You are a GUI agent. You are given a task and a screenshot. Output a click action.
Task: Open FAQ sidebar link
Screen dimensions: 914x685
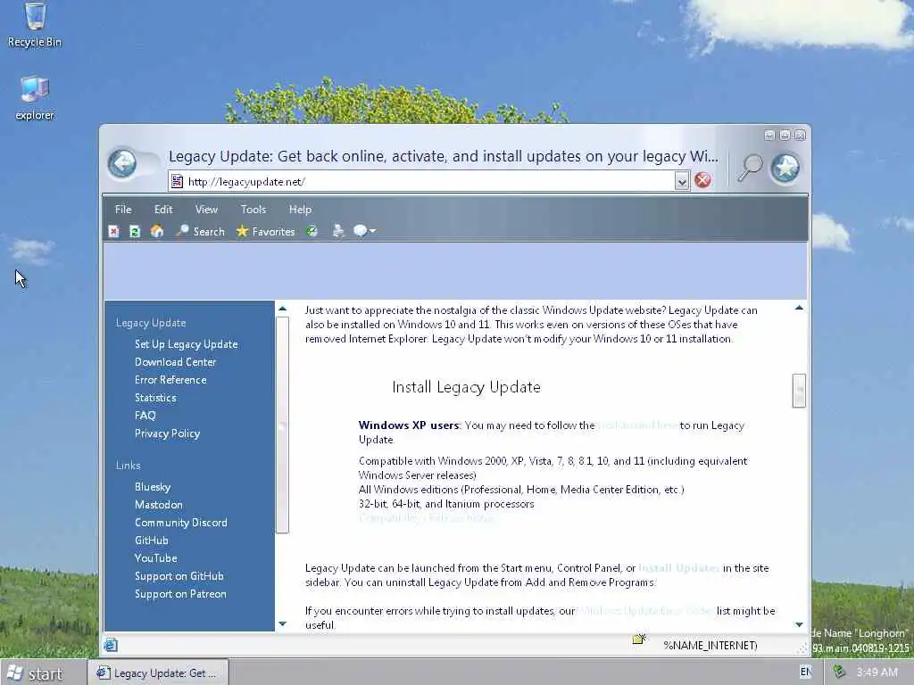coord(145,416)
